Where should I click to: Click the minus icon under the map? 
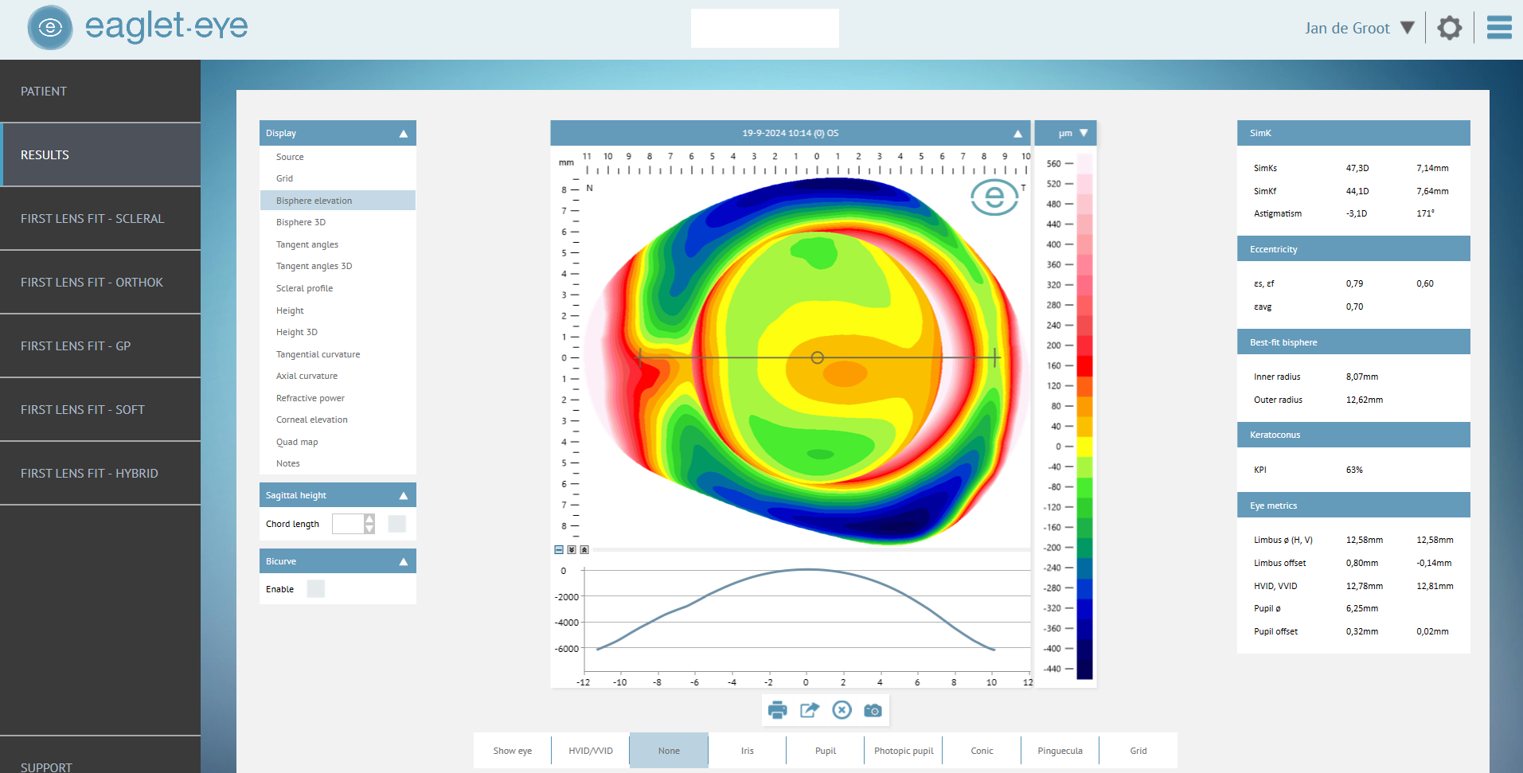coord(559,550)
